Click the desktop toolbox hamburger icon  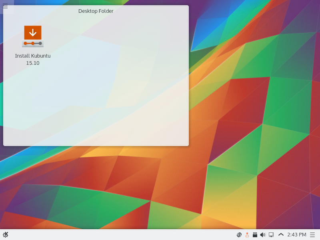point(5,6)
